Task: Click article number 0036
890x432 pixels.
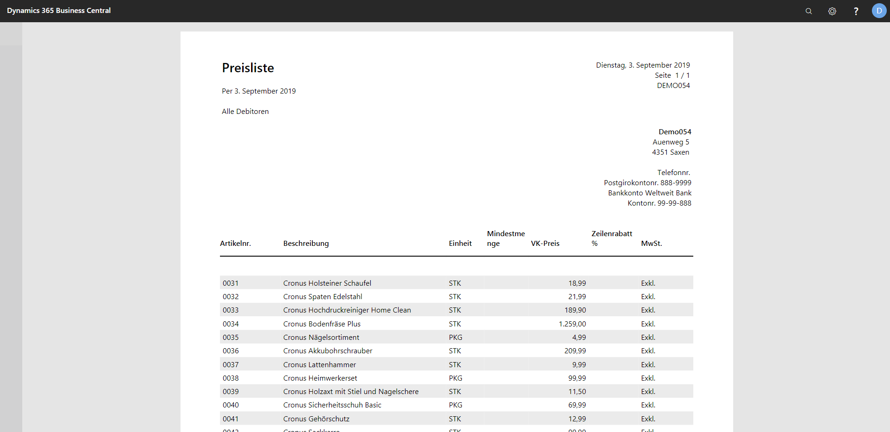Action: [231, 351]
